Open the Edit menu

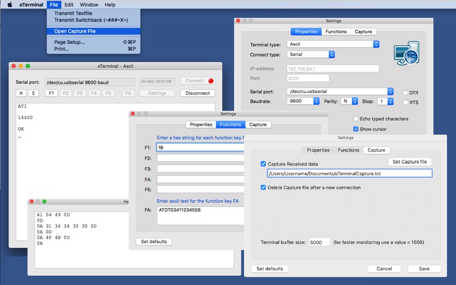[x=69, y=5]
